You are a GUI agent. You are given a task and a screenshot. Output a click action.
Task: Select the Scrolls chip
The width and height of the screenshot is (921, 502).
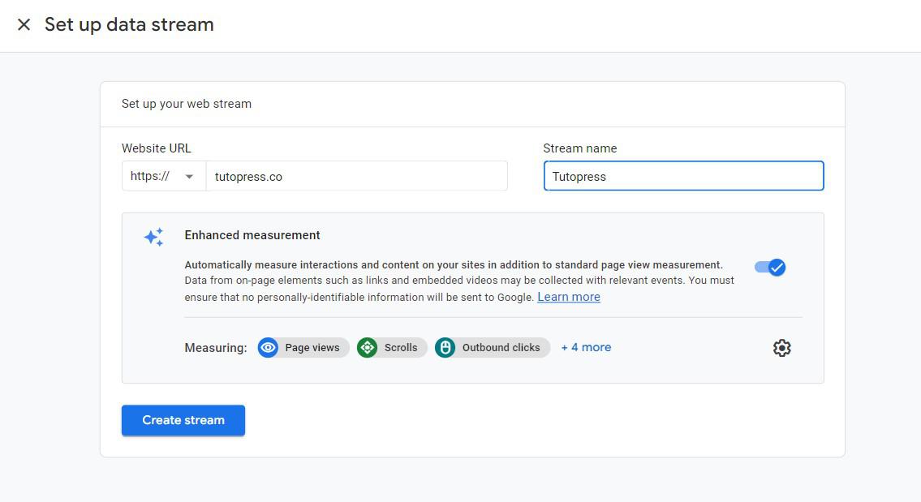pyautogui.click(x=391, y=347)
